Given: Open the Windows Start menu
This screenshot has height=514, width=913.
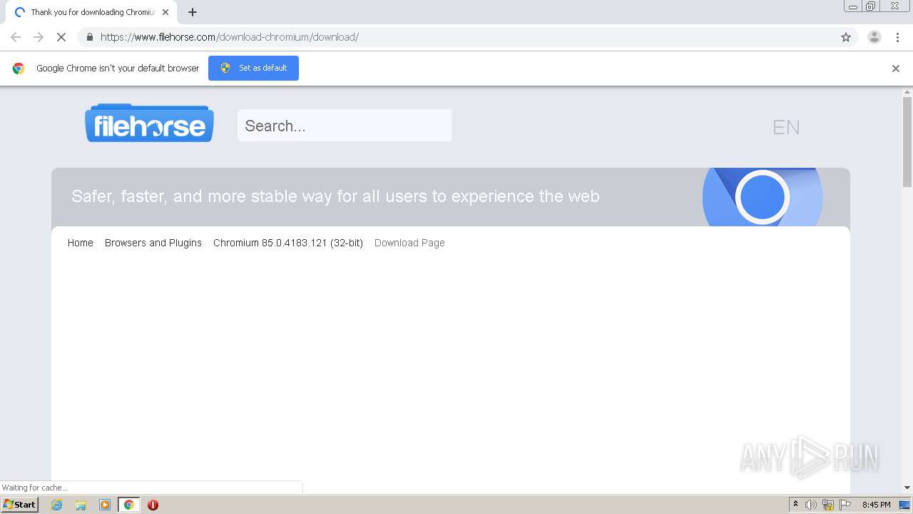Looking at the screenshot, I should point(19,504).
